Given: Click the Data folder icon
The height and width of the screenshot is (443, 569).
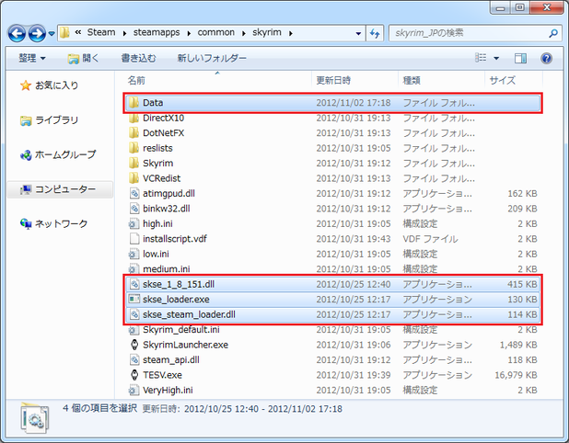Looking at the screenshot, I should [x=134, y=103].
